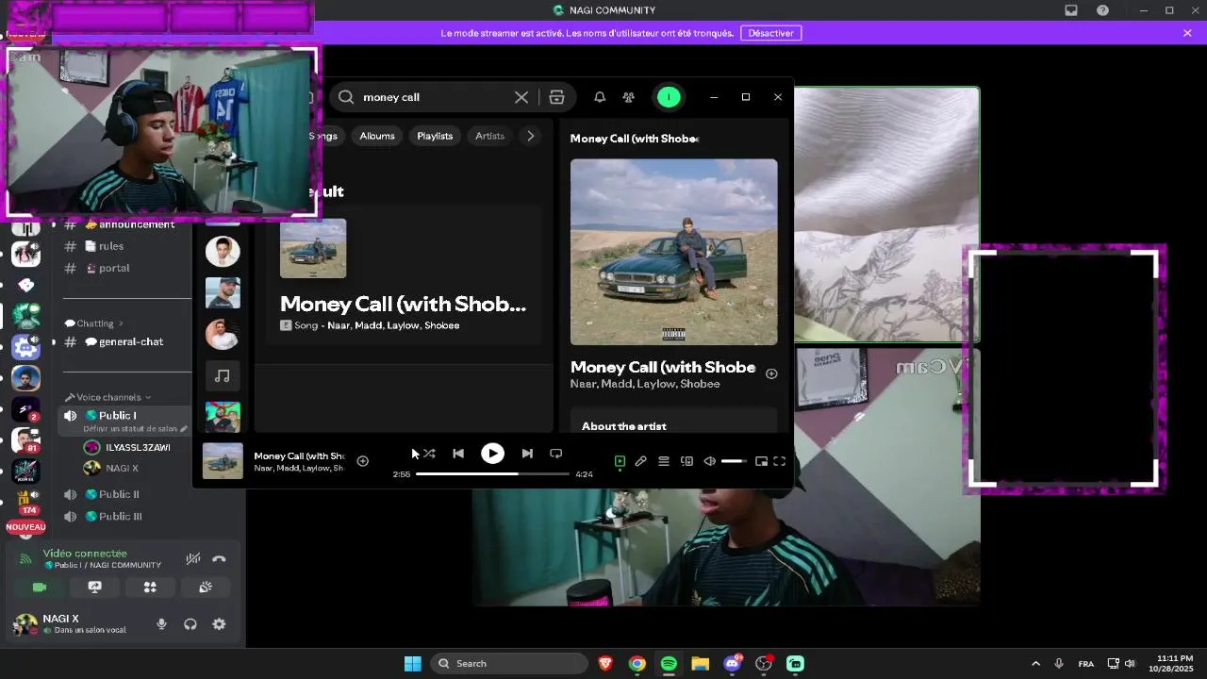Open the Discord soundboard

click(x=206, y=587)
